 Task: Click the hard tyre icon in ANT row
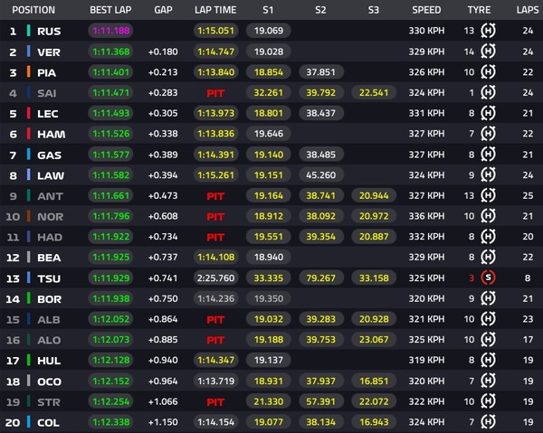[x=488, y=195]
